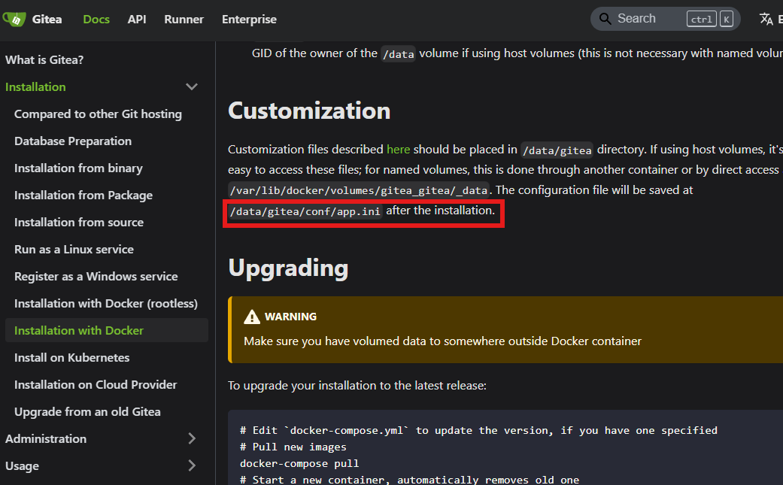Screen dimensions: 783x485
Task: Open "Install on Kubernetes" doc
Action: (72, 358)
